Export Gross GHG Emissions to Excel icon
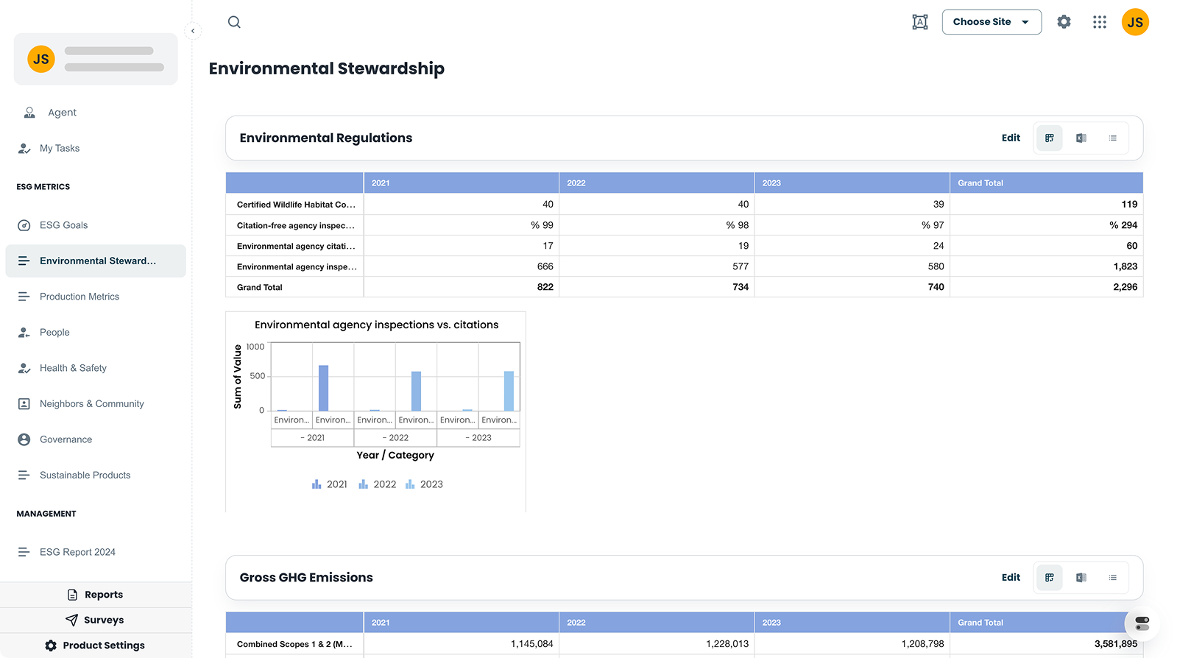Viewport: 1177px width, 658px height. [x=1081, y=578]
